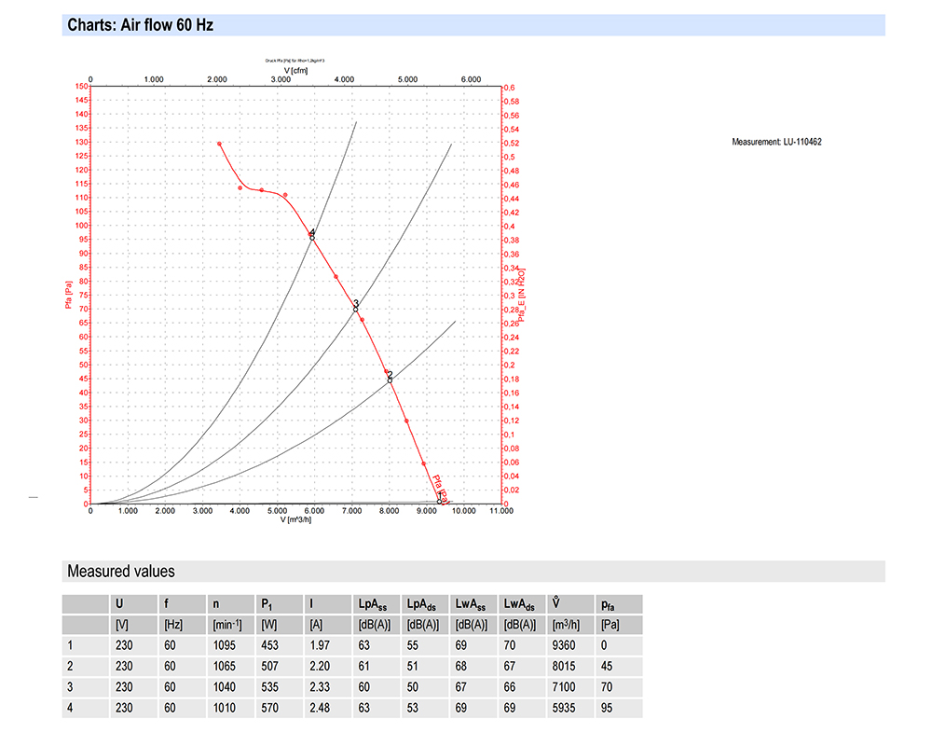Click the [min-1] unit cell

click(x=227, y=625)
